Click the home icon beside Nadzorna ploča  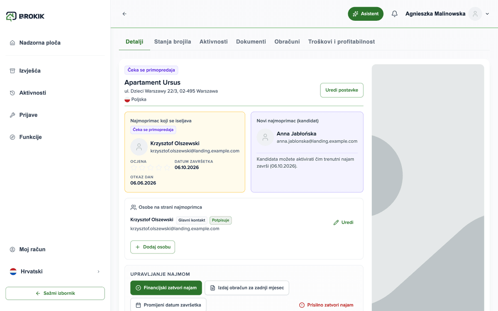click(12, 43)
